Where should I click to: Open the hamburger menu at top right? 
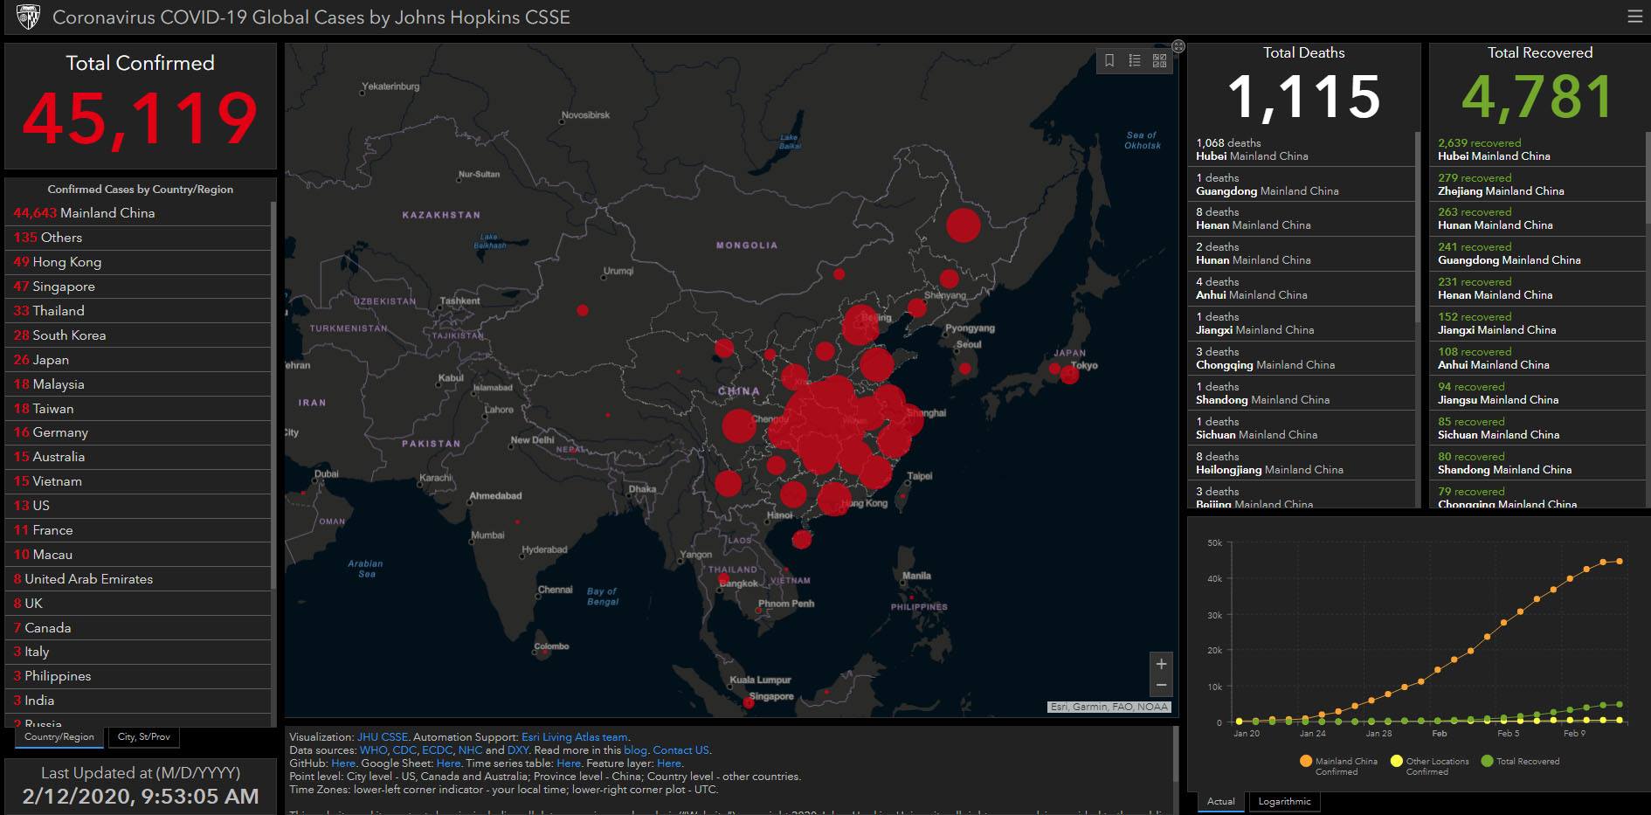tap(1634, 17)
